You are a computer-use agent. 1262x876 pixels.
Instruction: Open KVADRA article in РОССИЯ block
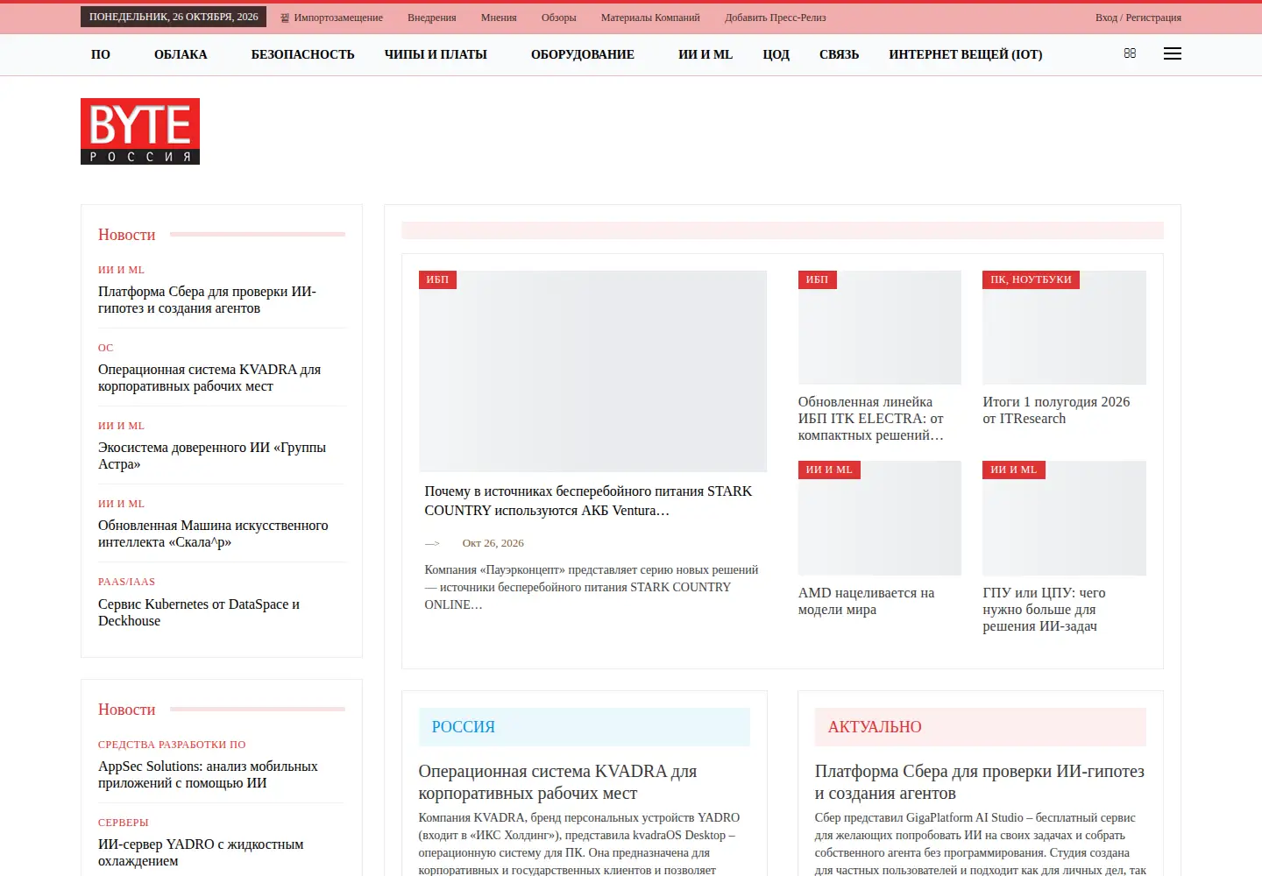tap(557, 782)
